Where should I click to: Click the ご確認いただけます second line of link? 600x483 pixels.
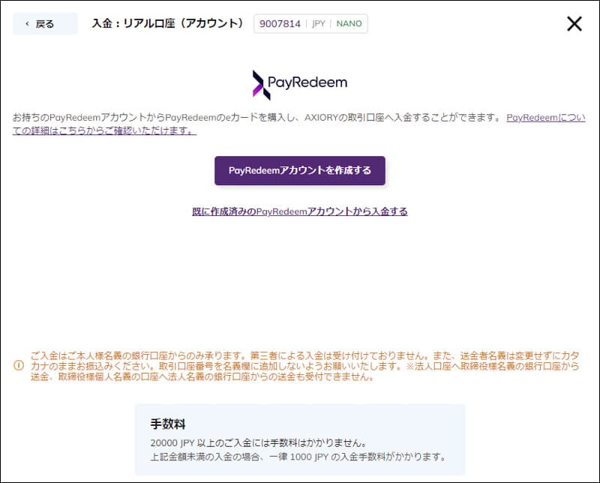(104, 130)
